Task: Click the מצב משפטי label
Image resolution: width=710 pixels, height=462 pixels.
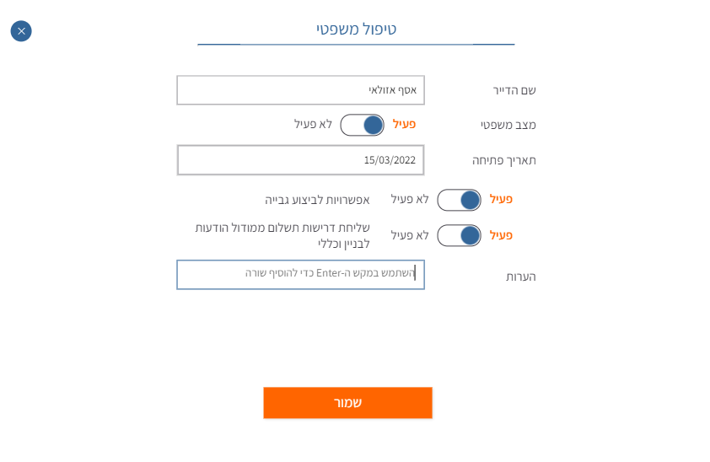Action: pos(508,125)
